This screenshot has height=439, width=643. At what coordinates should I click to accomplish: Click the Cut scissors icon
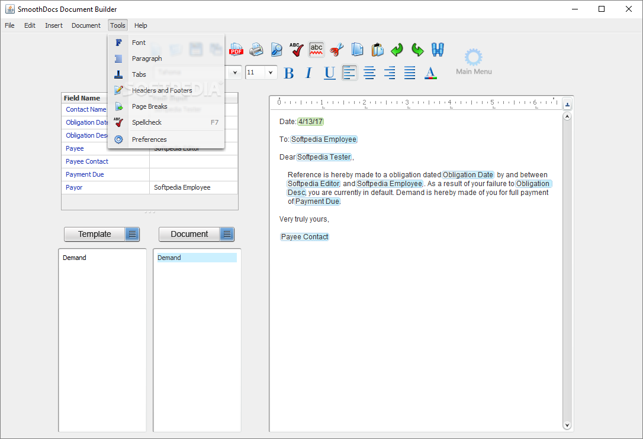[x=336, y=50]
